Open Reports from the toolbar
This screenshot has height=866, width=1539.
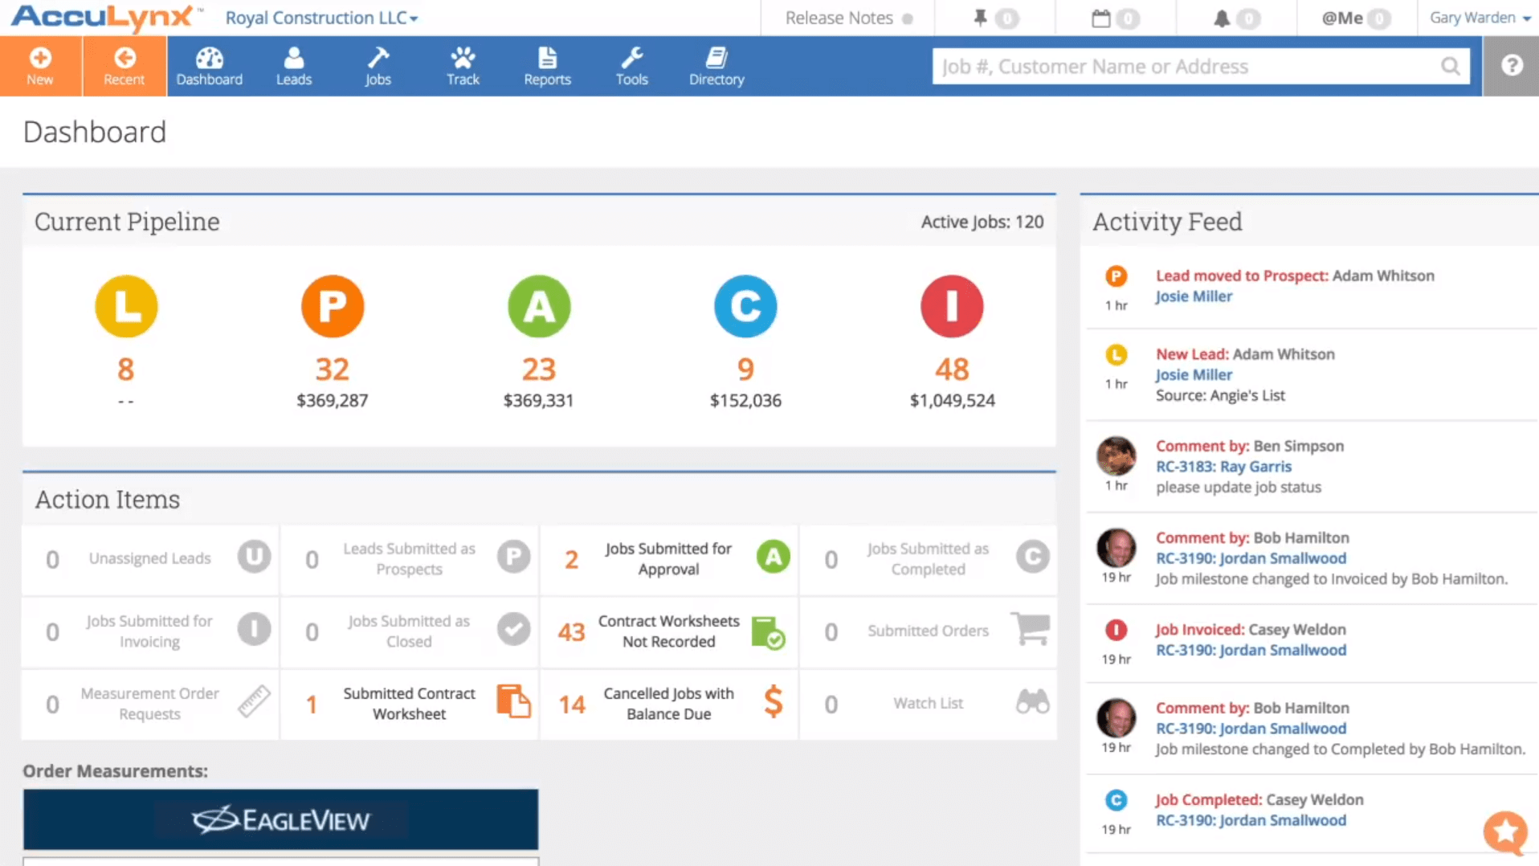click(x=547, y=64)
